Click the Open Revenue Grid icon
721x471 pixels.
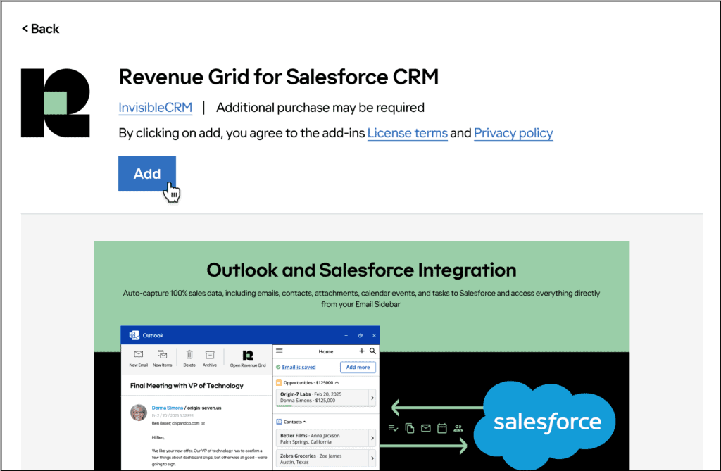click(x=247, y=355)
